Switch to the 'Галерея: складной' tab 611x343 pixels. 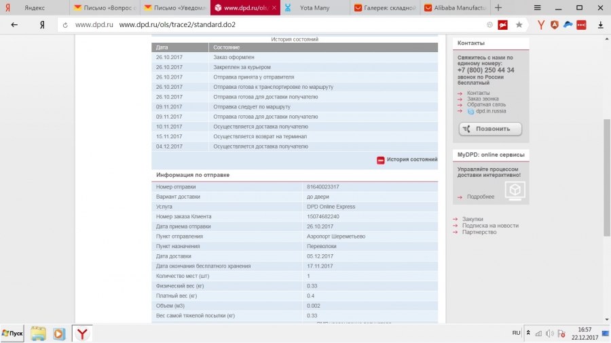[x=386, y=7]
